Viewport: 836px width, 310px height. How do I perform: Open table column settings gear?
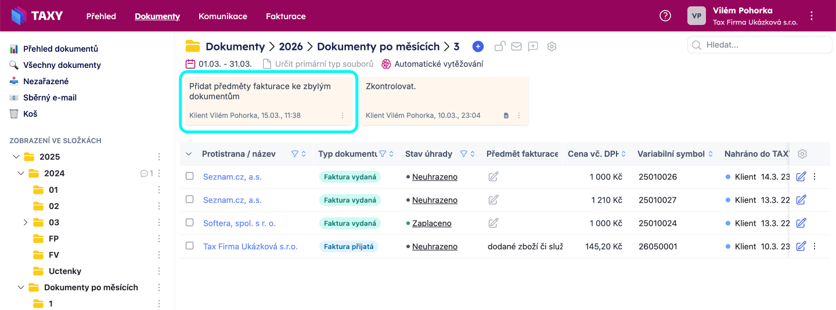(802, 154)
